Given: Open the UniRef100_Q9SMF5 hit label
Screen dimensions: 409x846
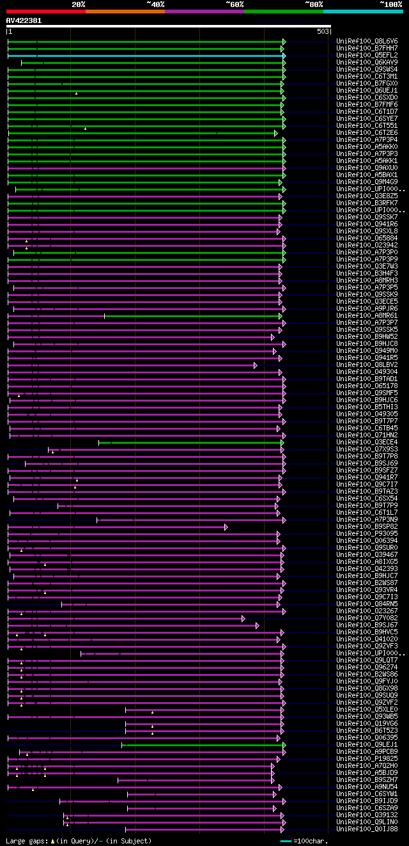Looking at the screenshot, I should [367, 393].
